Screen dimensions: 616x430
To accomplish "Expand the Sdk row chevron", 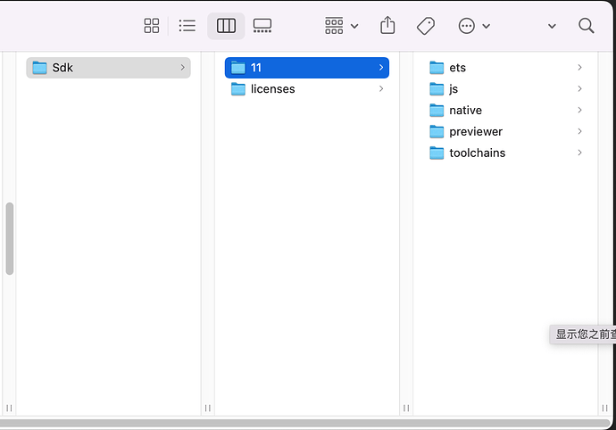I will click(183, 68).
